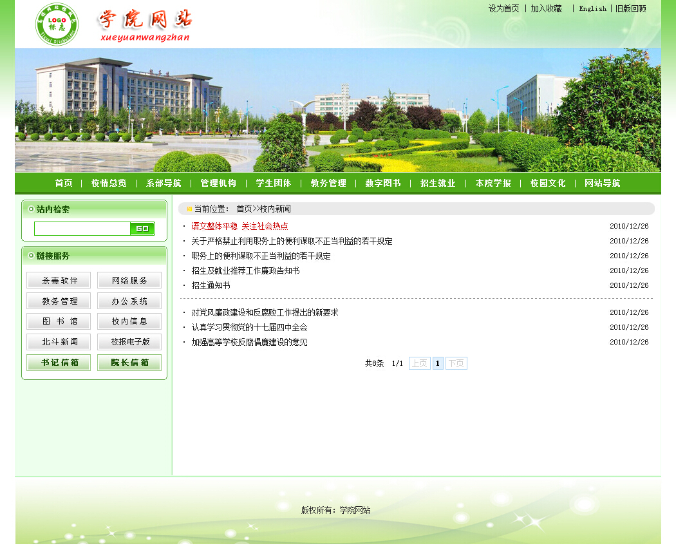
Task: Open the 校内信息 link button
Action: tap(129, 321)
